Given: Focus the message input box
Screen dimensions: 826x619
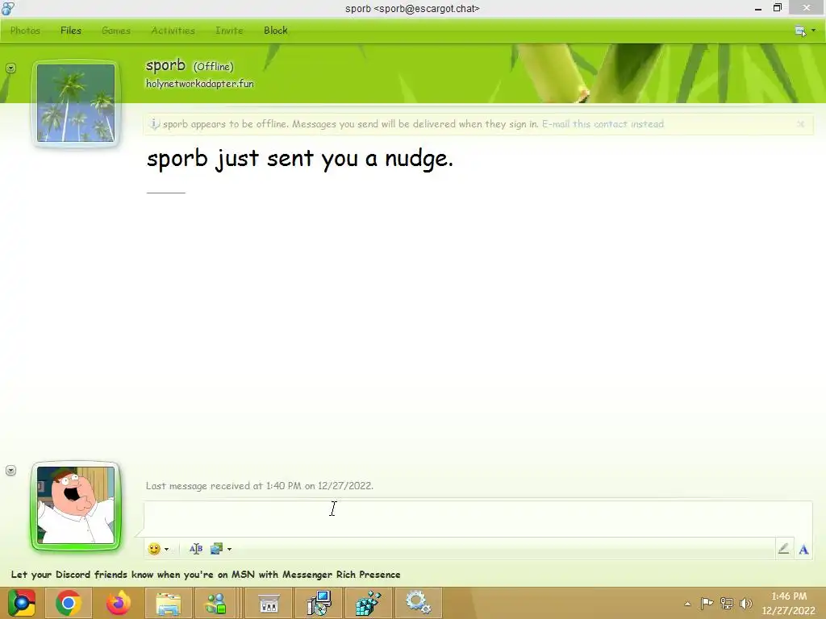Looking at the screenshot, I should (x=478, y=518).
